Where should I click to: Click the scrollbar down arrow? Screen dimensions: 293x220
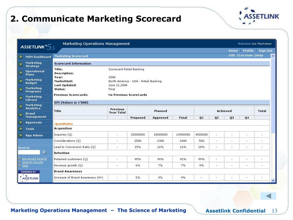point(273,180)
